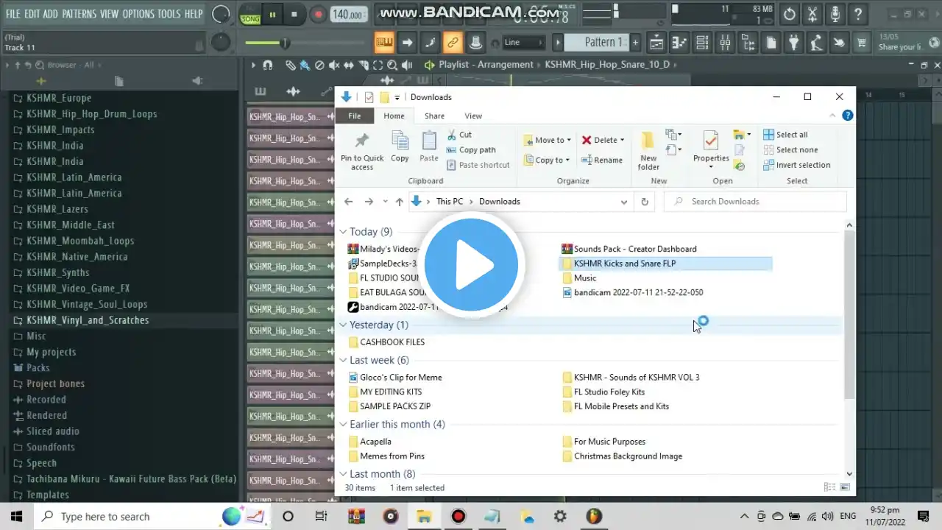Collapse the Today (9) group
This screenshot has width=942, height=530.
(x=343, y=232)
